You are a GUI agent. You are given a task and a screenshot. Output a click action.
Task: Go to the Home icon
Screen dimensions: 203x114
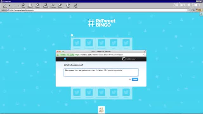coord(37,6)
